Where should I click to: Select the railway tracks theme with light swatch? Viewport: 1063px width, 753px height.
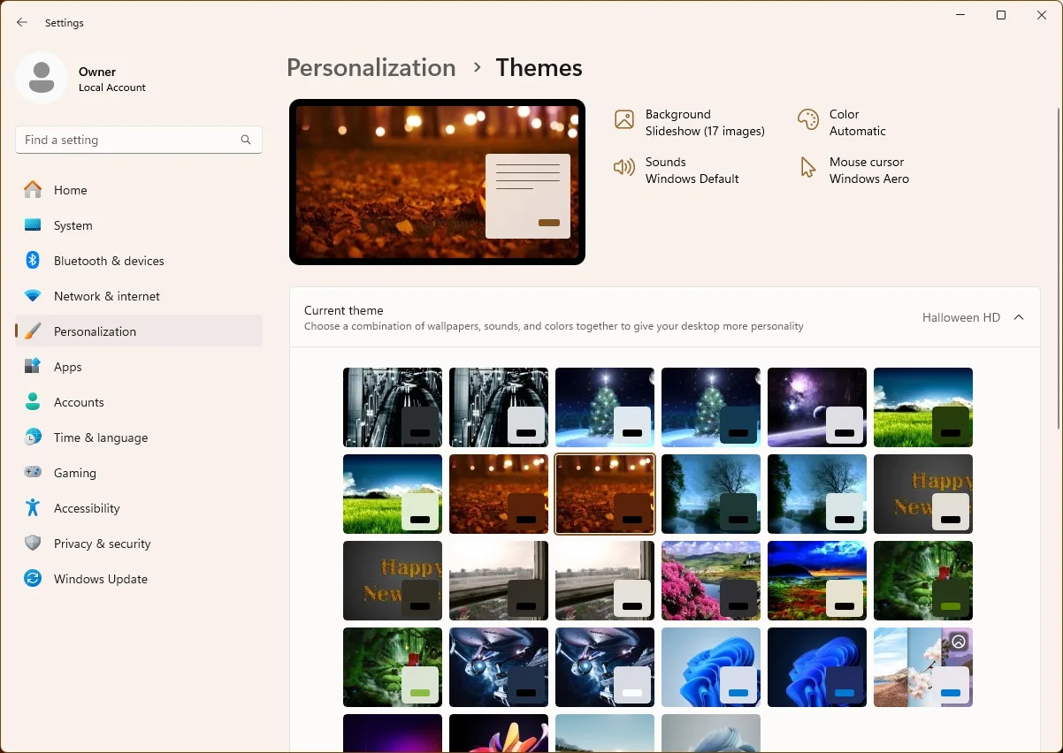pos(499,407)
